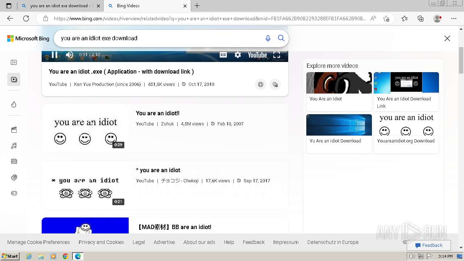Close the Bing video viewer with X
The height and width of the screenshot is (261, 464).
click(447, 38)
